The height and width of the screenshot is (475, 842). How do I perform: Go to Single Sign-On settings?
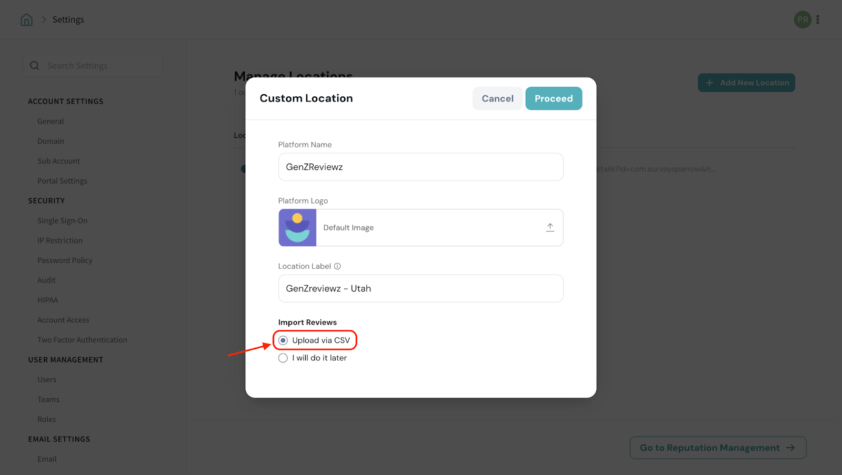(x=62, y=220)
